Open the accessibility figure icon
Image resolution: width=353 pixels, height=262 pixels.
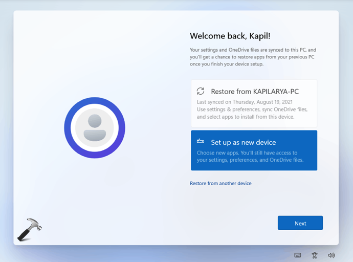pyautogui.click(x=315, y=255)
